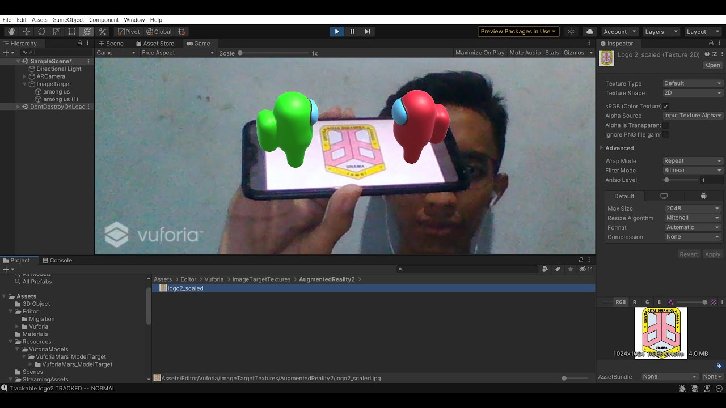Pause the game playback
This screenshot has width=726, height=408.
pos(352,32)
